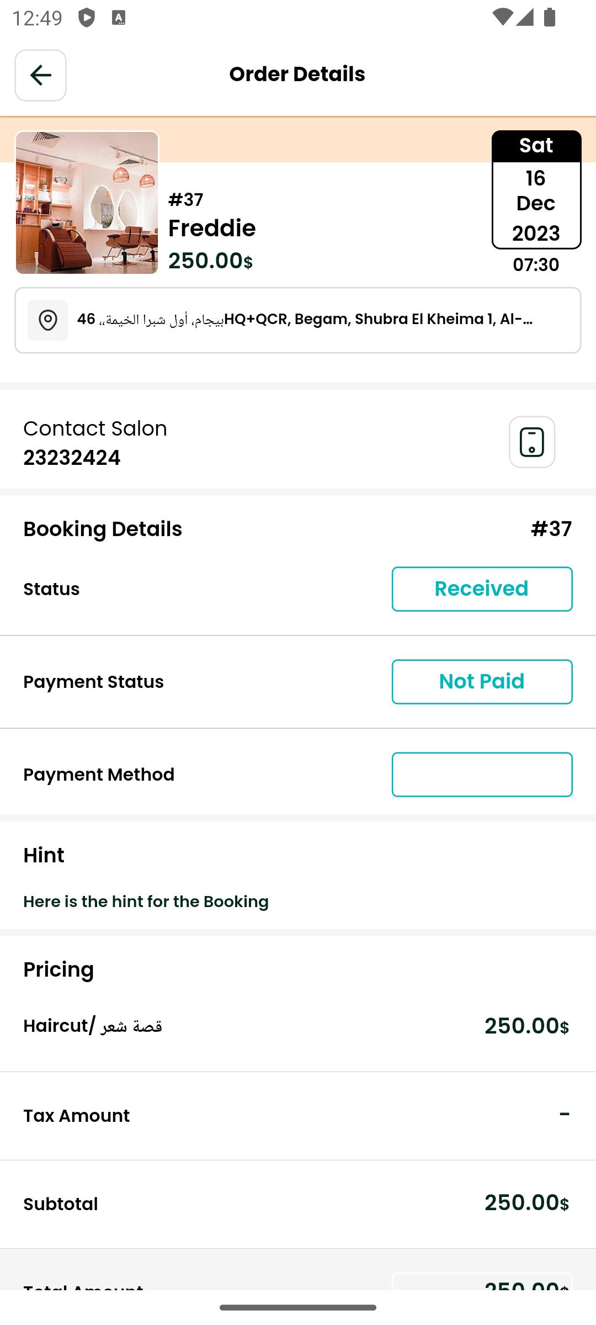Tap the Subtotal 250.00 amount
Viewport: 596px width, 1325px height.
point(526,1203)
